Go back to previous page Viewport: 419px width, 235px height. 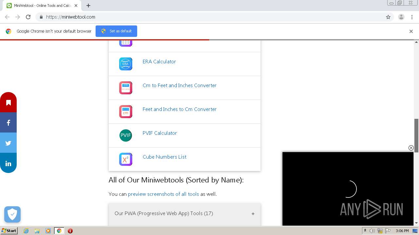[x=7, y=17]
